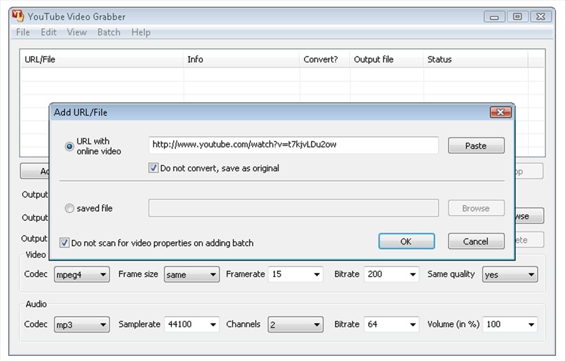This screenshot has height=362, width=566.
Task: Click the Paste button
Action: coord(476,145)
